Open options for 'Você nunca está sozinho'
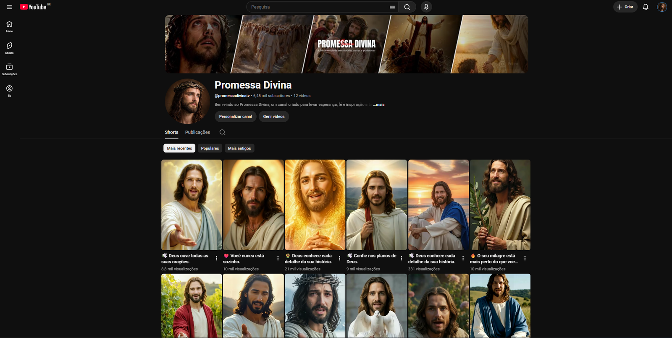 coord(278,258)
